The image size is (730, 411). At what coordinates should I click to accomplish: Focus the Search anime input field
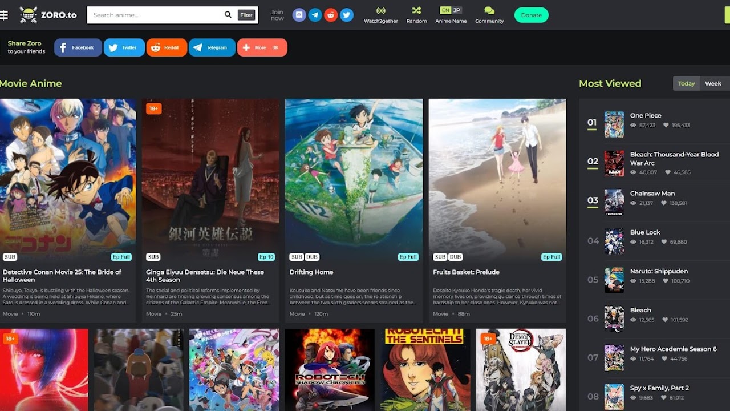(155, 15)
